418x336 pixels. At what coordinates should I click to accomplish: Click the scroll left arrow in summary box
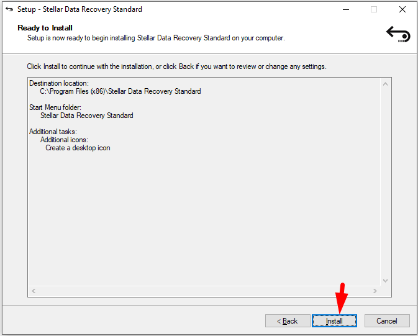[34, 291]
